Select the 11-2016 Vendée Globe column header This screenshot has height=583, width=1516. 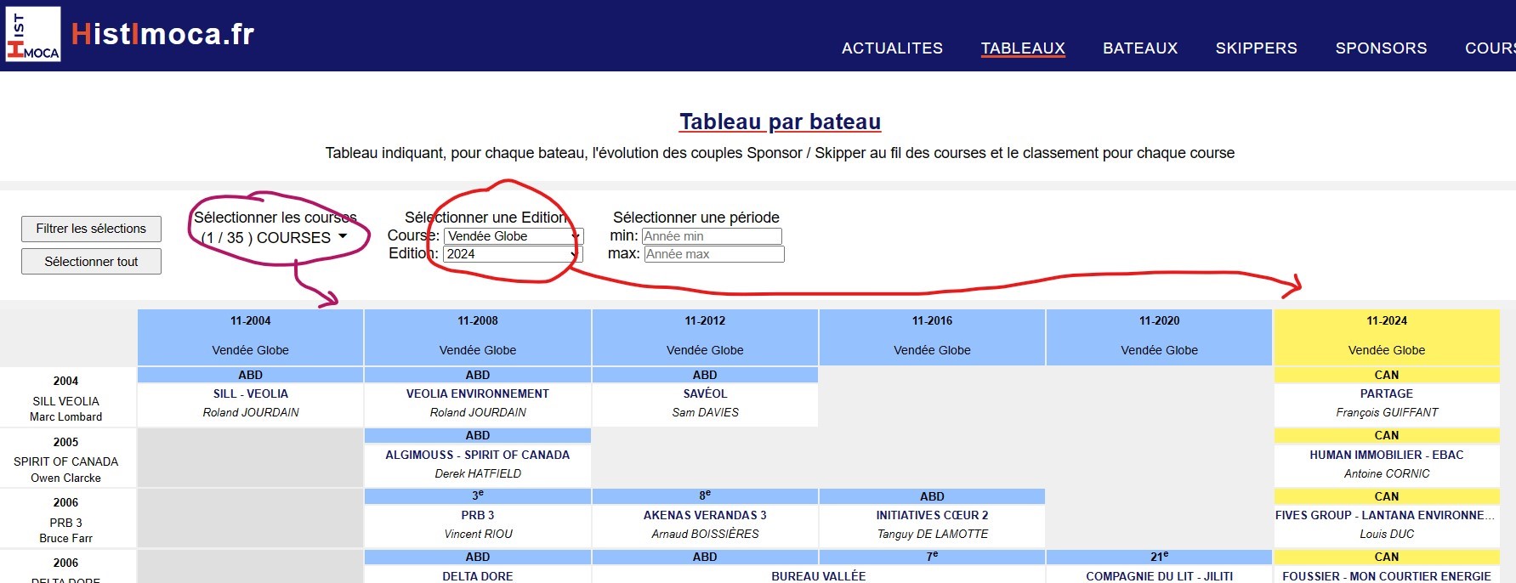pyautogui.click(x=932, y=337)
